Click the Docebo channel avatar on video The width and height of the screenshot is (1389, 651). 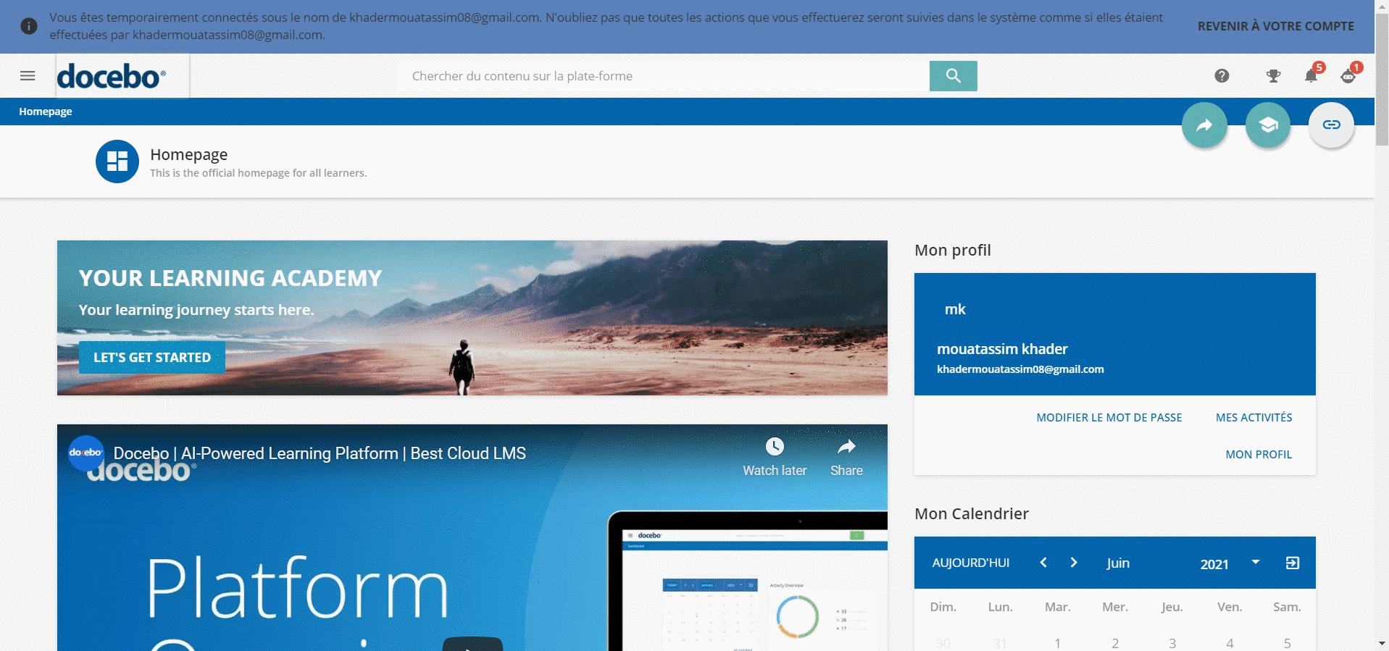[x=86, y=453]
